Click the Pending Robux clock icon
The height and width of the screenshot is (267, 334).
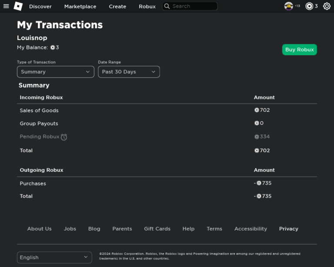[64, 137]
